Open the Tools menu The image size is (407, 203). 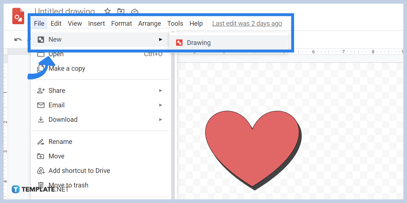[x=175, y=24]
